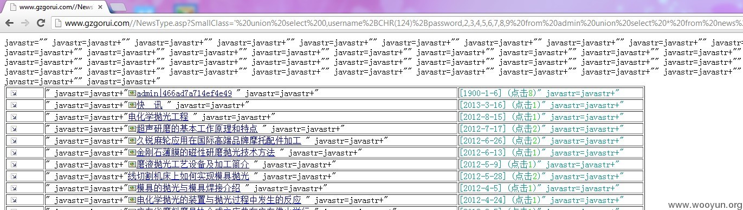Click the small image icon before admin link

click(132, 93)
